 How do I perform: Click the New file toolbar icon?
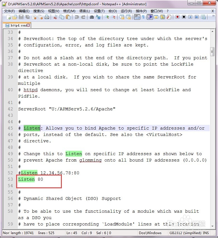click(8, 17)
